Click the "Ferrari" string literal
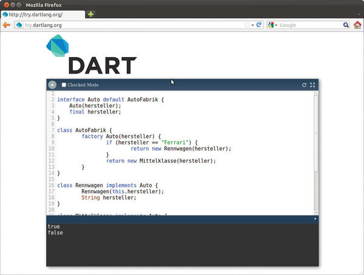This screenshot has height=275, width=364. 175,143
